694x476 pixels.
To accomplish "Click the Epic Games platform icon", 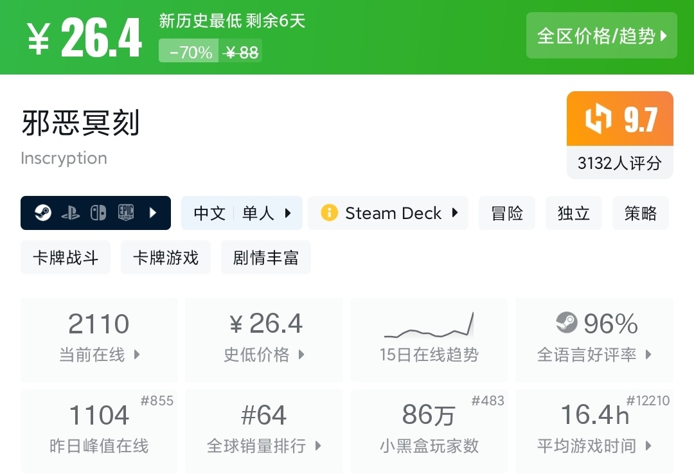I will click(x=126, y=213).
